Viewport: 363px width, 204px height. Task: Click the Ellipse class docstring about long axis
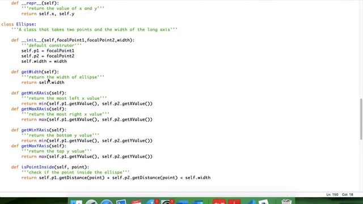click(94, 29)
